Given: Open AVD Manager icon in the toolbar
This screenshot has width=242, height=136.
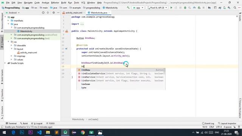Looking at the screenshot, I should pyautogui.click(x=224, y=8).
